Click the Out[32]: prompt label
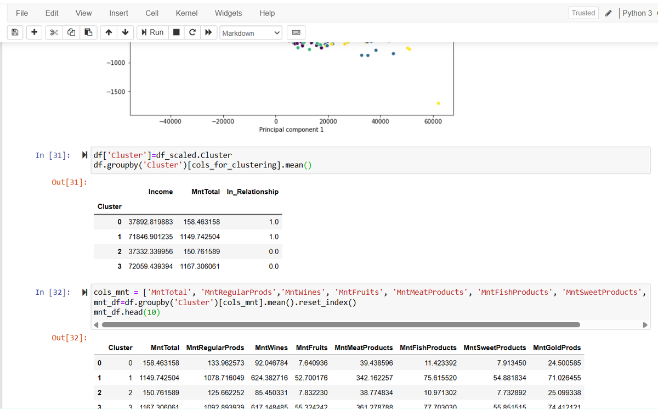The width and height of the screenshot is (658, 409). (69, 337)
